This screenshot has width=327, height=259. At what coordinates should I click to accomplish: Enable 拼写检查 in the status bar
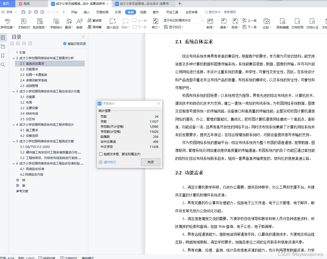click(x=47, y=258)
